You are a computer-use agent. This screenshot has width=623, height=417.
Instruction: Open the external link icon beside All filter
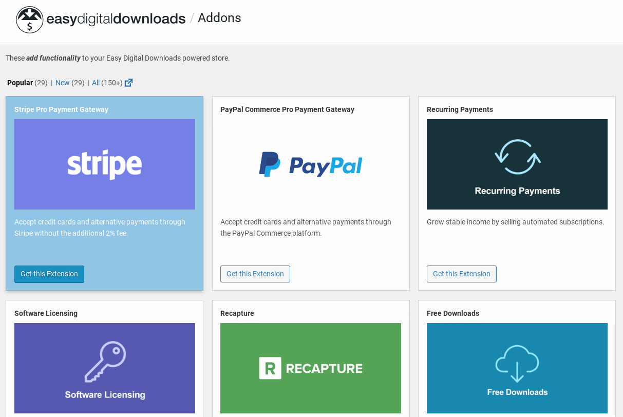pos(128,82)
